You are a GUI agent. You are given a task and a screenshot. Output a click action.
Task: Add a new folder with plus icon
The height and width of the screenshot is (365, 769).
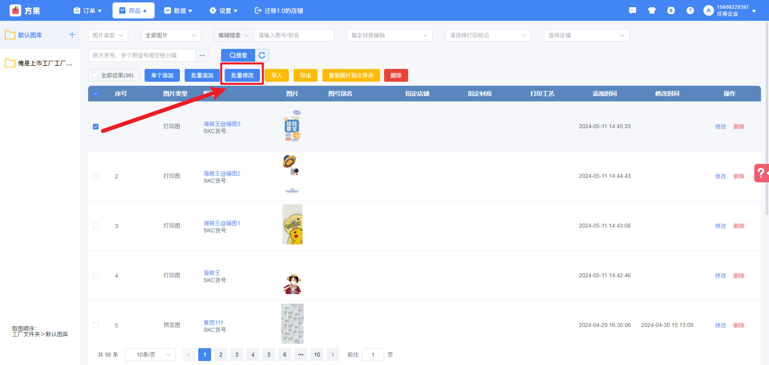72,35
